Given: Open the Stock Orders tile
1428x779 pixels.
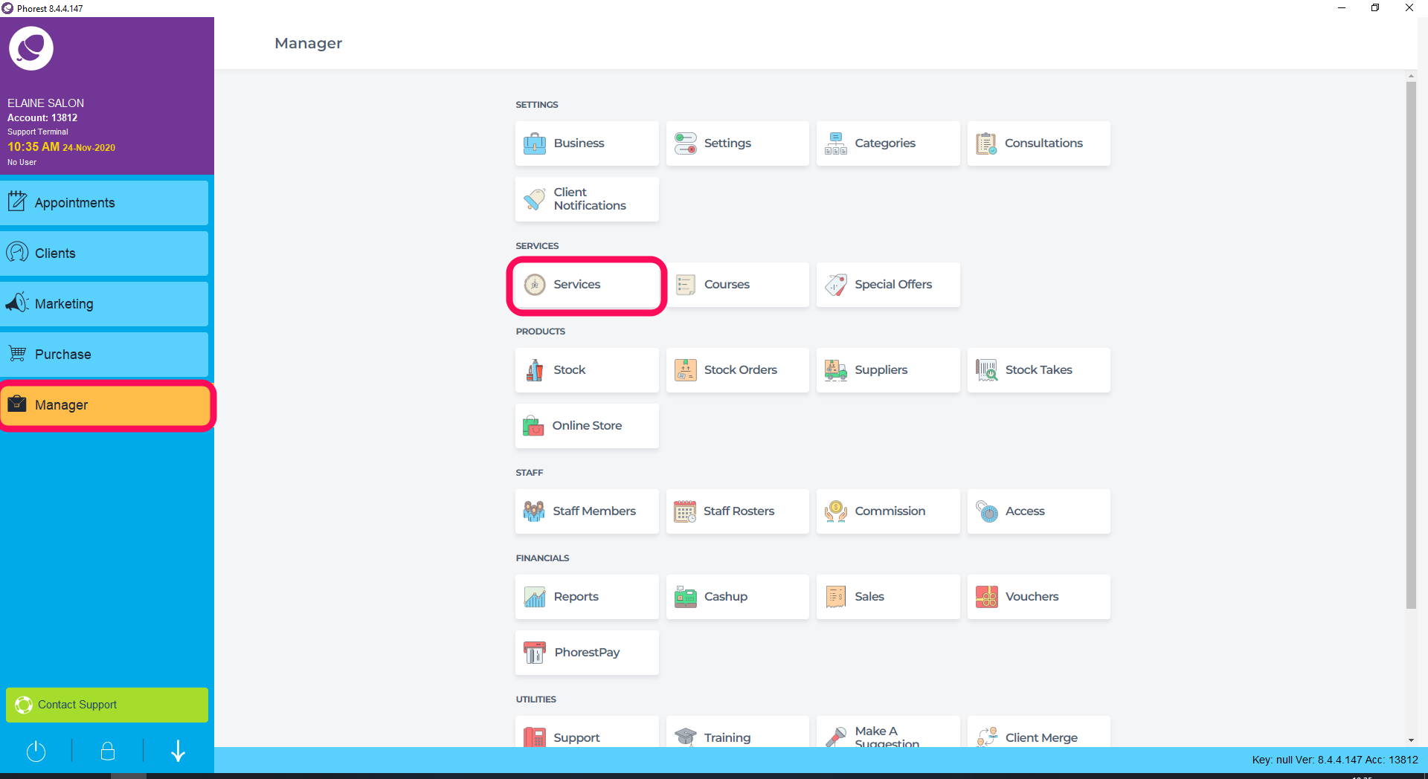Looking at the screenshot, I should [737, 370].
